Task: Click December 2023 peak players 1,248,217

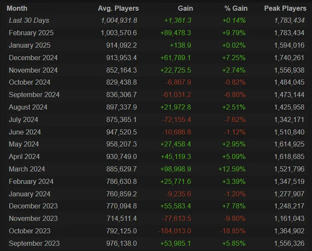Action: [x=289, y=206]
